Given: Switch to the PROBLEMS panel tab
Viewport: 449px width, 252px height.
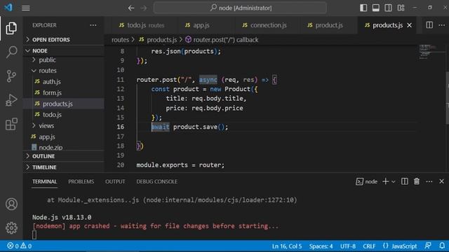Looking at the screenshot, I should click(x=81, y=181).
